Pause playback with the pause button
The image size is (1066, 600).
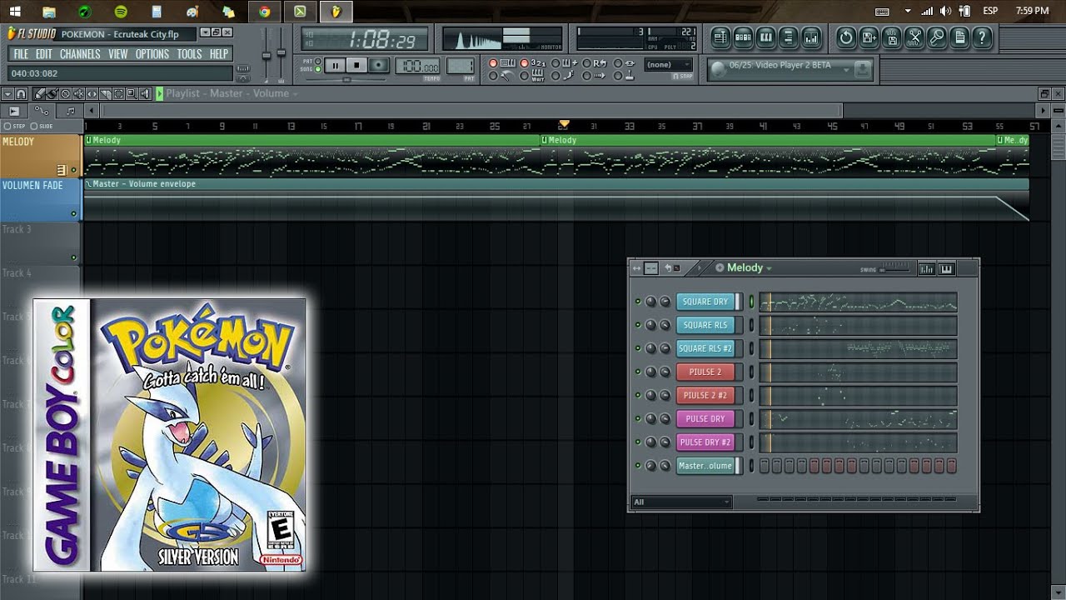tap(335, 65)
